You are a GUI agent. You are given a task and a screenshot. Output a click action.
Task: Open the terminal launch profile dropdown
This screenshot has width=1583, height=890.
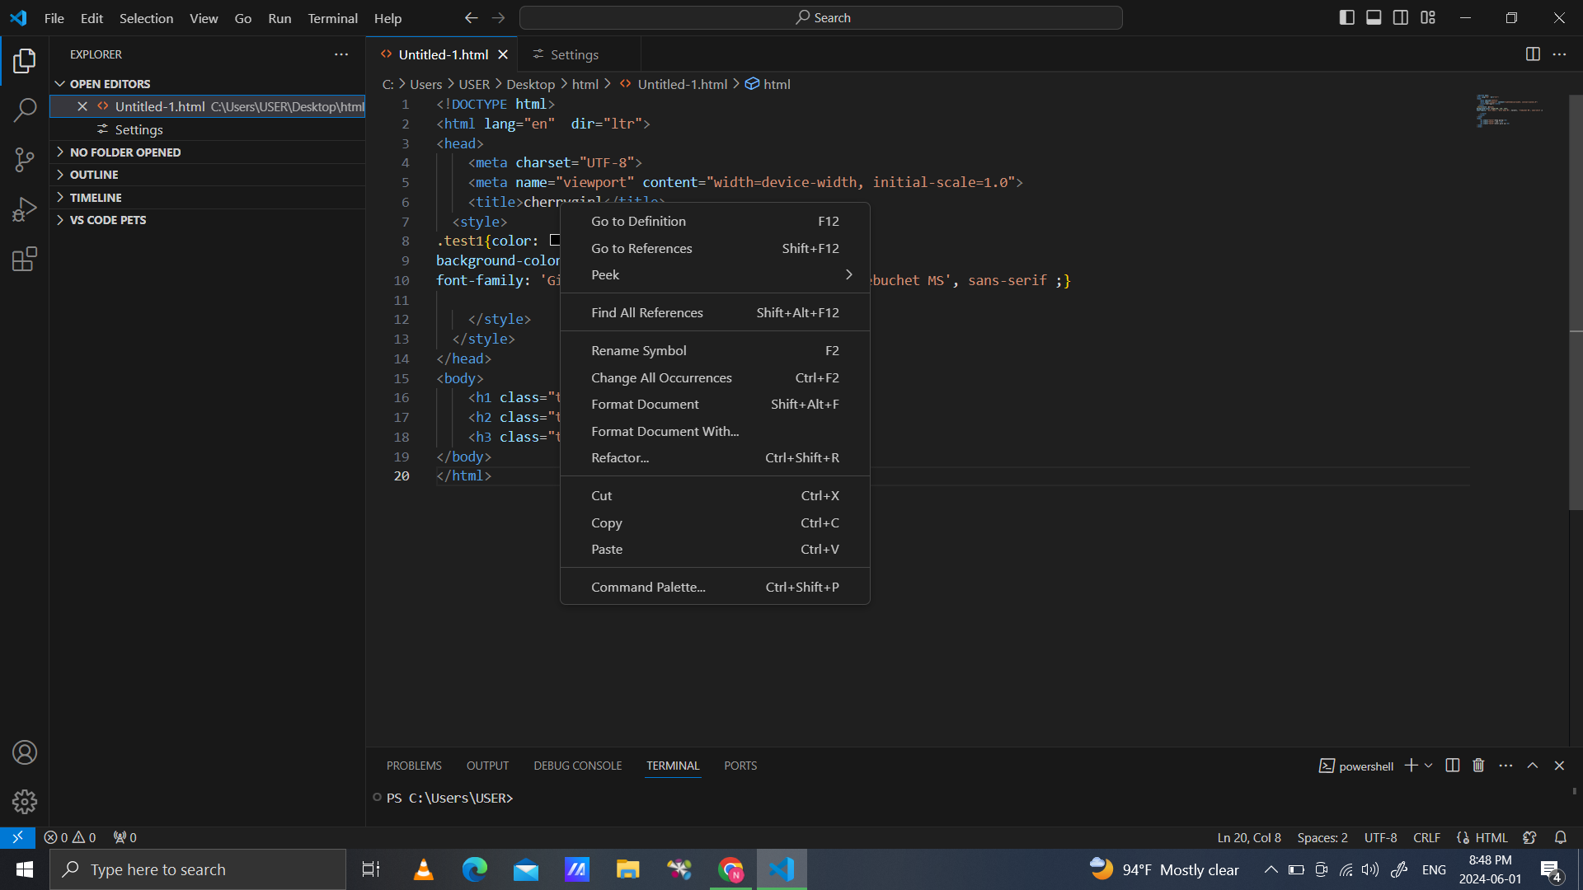(x=1429, y=766)
